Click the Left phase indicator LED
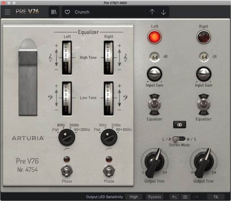This screenshot has height=201, width=231. tap(67, 159)
